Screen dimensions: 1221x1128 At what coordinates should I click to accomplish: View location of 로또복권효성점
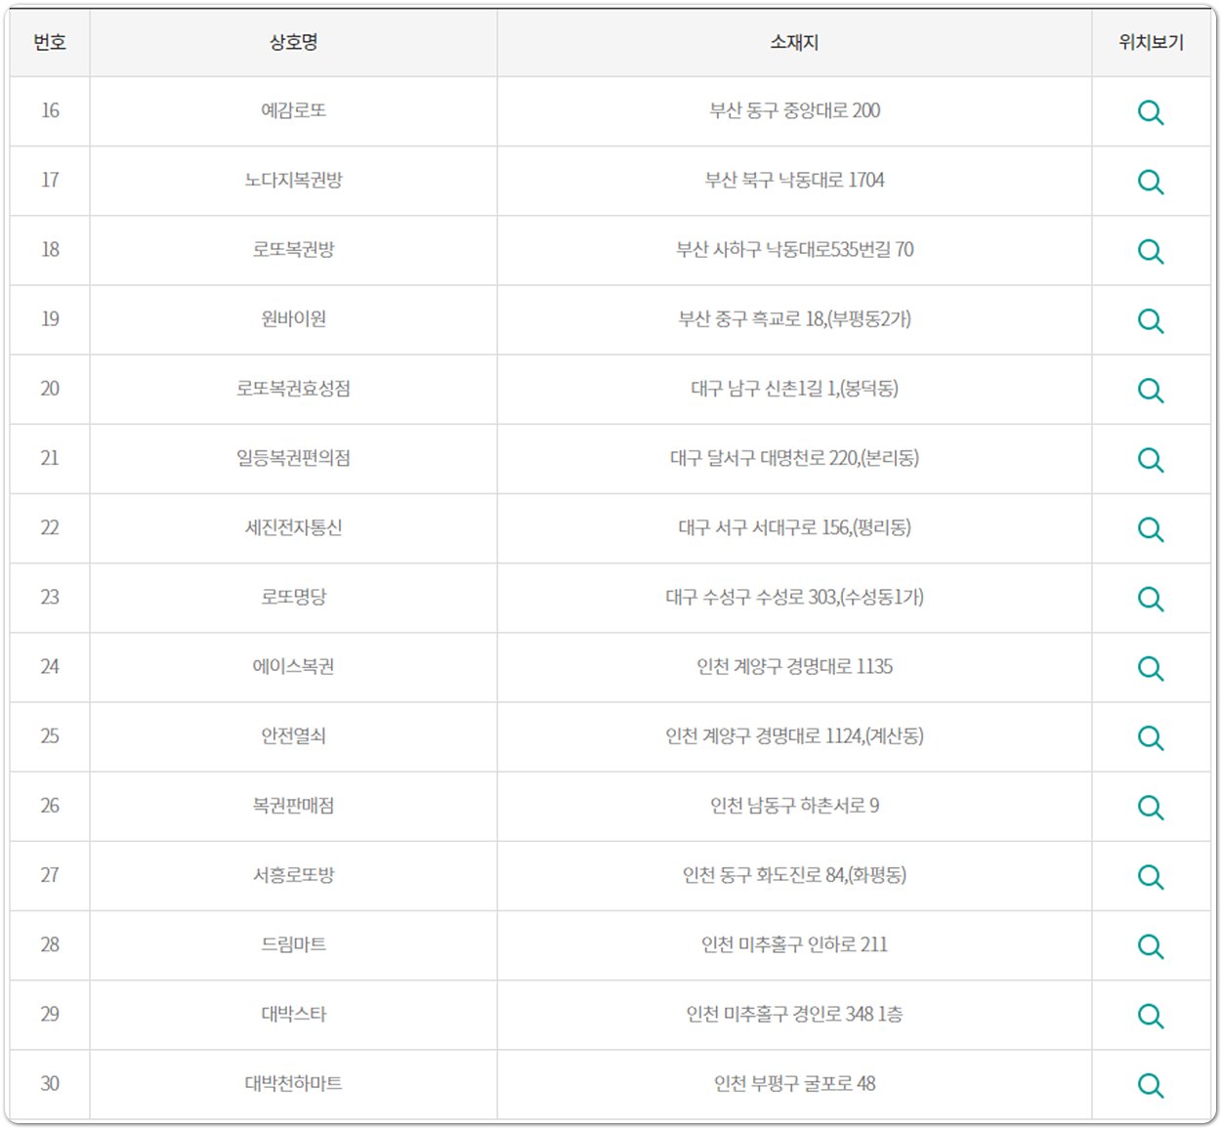(x=1151, y=390)
